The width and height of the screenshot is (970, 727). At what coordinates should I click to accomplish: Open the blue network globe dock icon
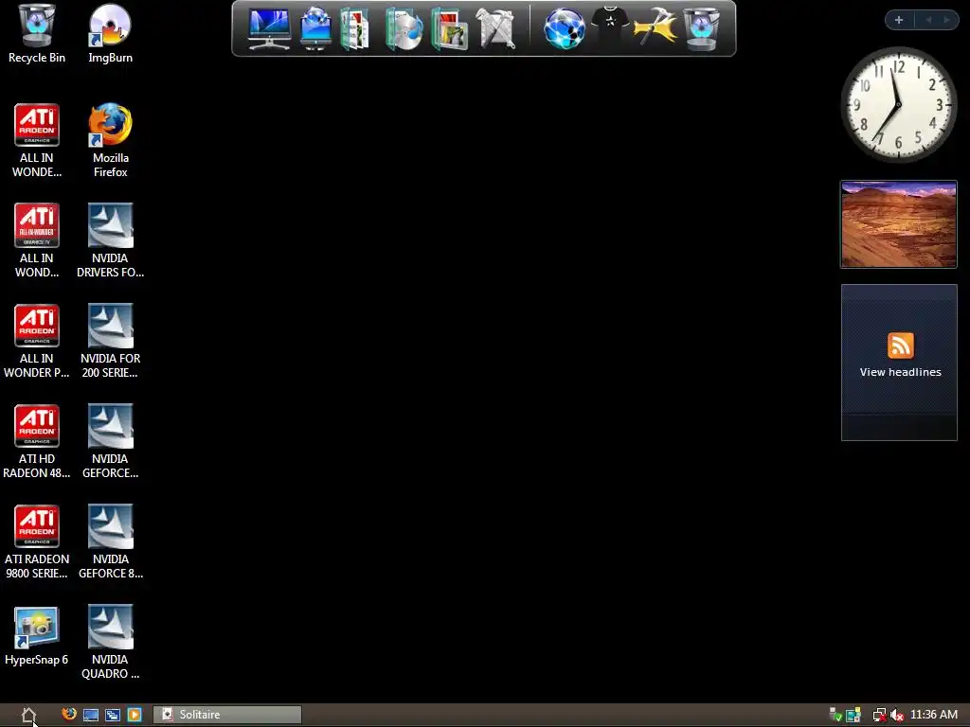565,28
